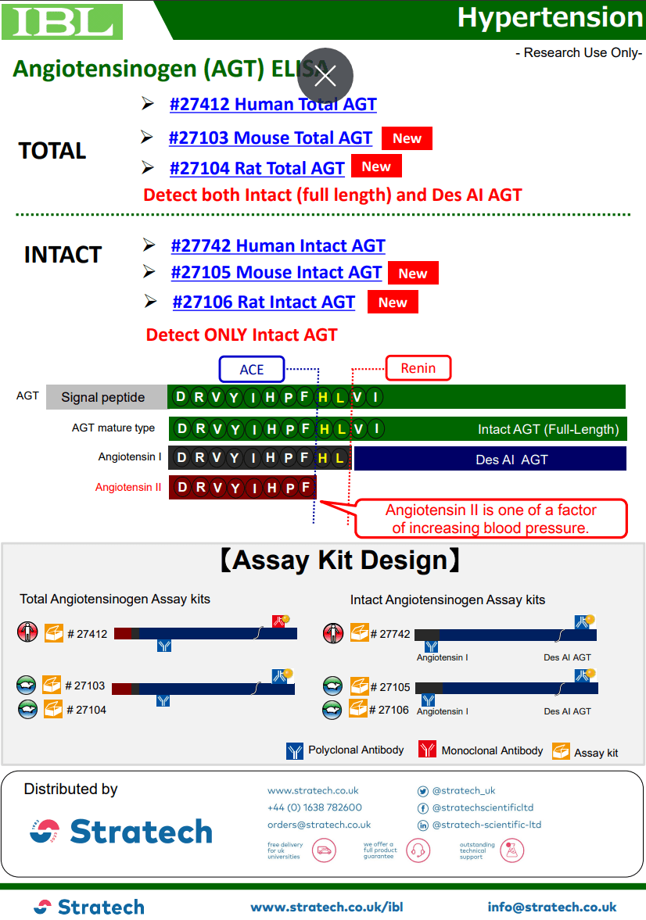Follow the #27104 Rat Total AGT link

click(257, 169)
